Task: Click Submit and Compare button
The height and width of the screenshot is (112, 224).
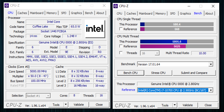Action: point(194,73)
